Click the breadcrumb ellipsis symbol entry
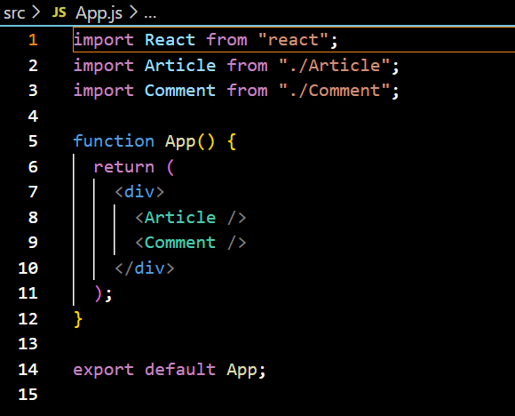Viewport: 515px width, 416px height. [x=150, y=16]
